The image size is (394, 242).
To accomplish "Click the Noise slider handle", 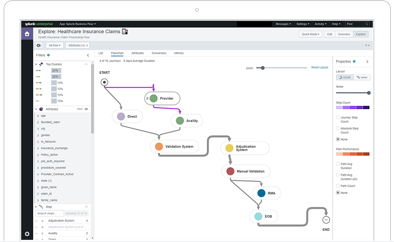I will 369,93.
